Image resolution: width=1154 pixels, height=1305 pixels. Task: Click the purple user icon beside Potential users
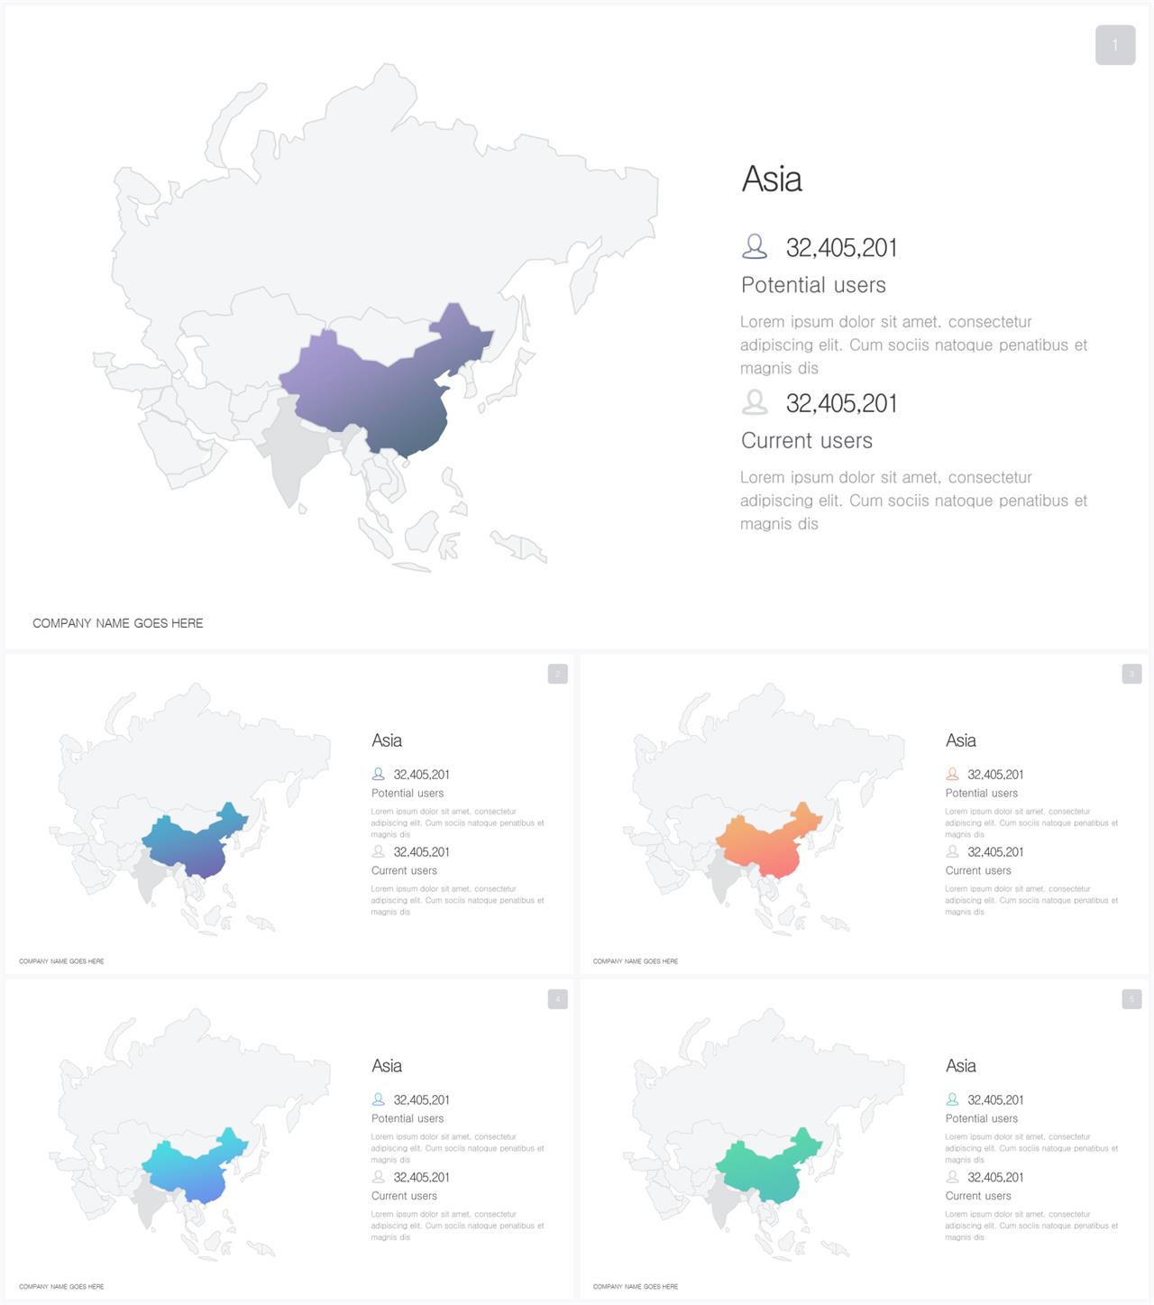pos(755,246)
